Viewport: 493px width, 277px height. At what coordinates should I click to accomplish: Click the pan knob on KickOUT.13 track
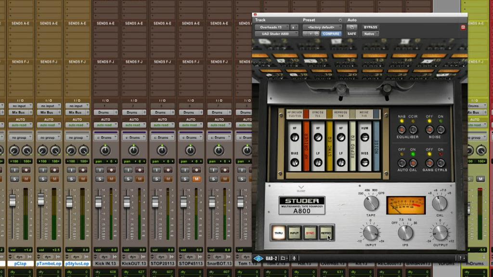pos(134,151)
